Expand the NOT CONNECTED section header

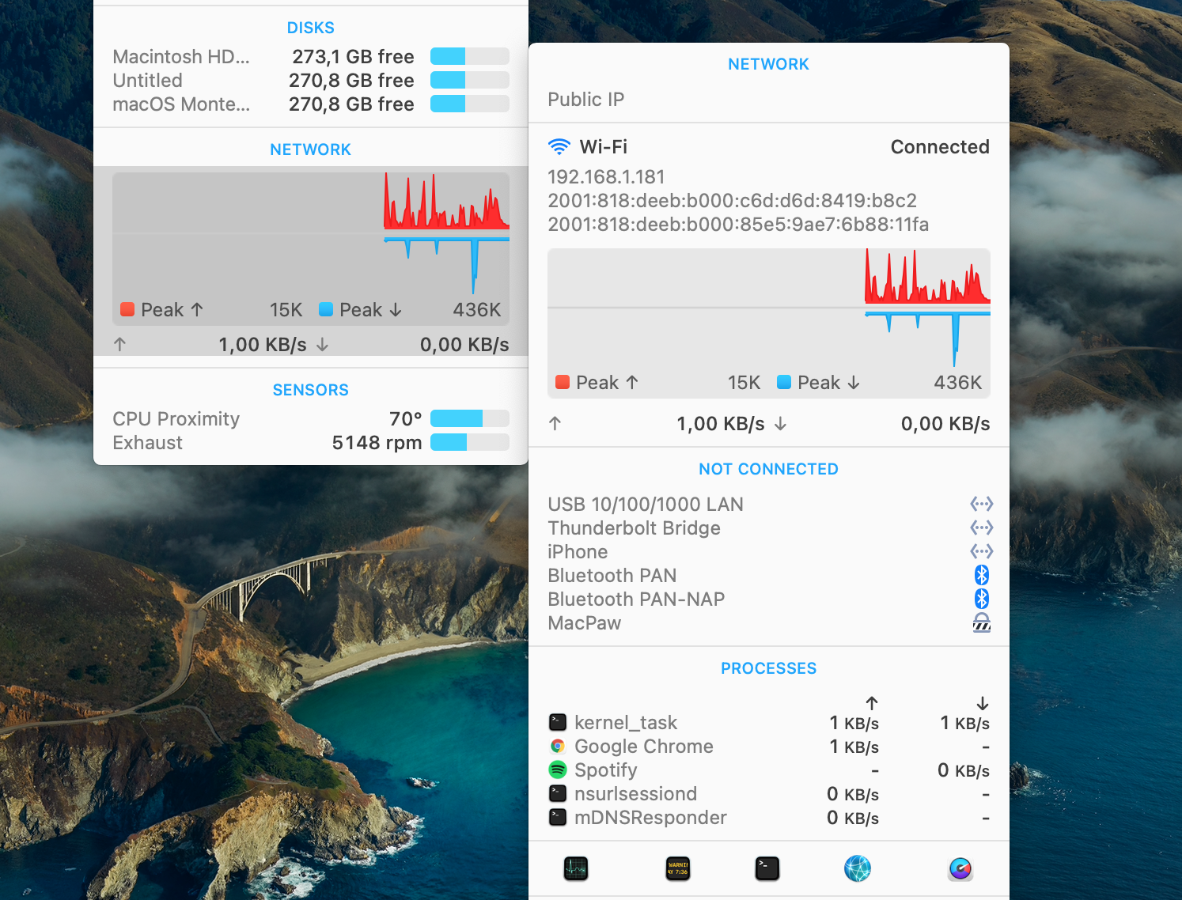pyautogui.click(x=768, y=468)
